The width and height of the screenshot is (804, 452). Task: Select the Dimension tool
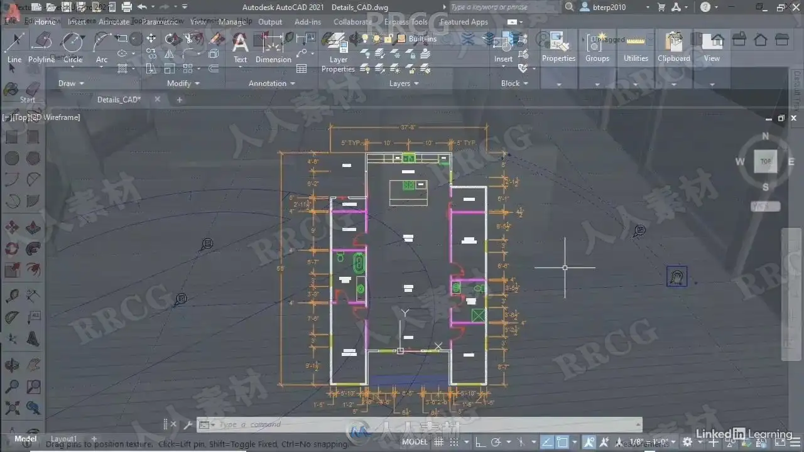tap(273, 47)
